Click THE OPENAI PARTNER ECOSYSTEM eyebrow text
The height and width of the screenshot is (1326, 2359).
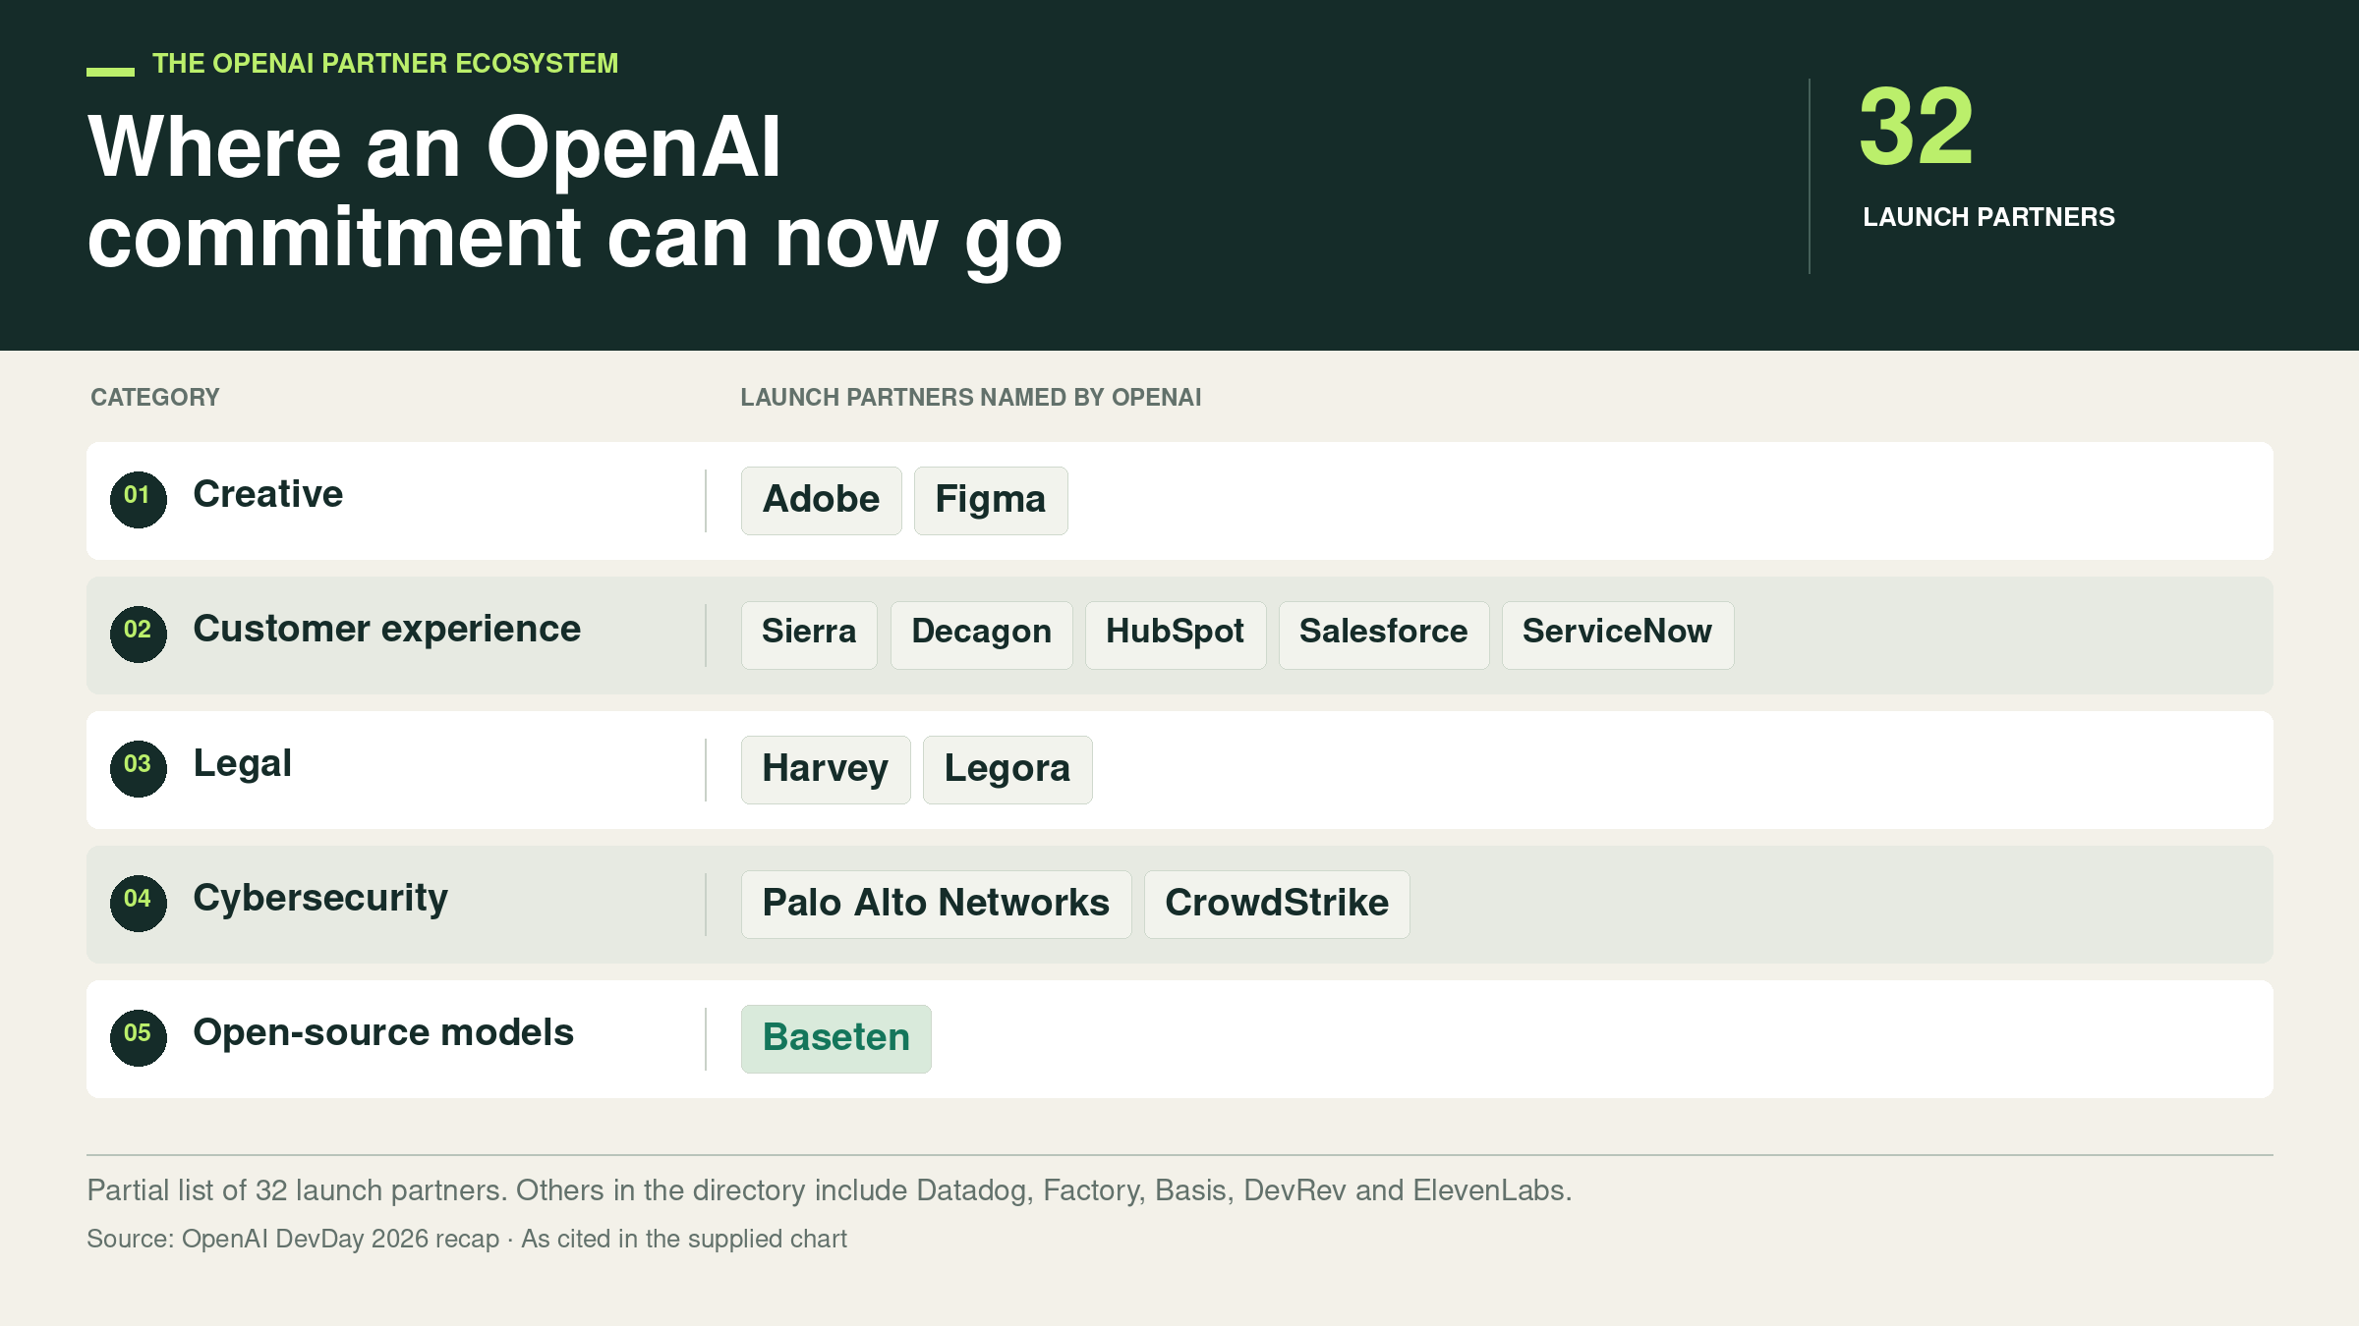(385, 64)
